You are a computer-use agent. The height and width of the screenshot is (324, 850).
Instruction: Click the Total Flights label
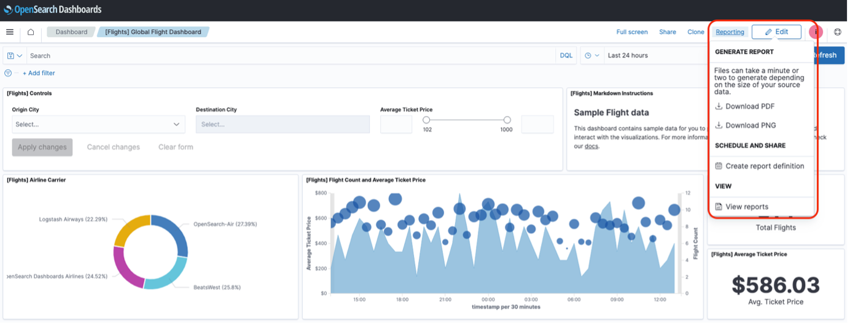tap(776, 228)
